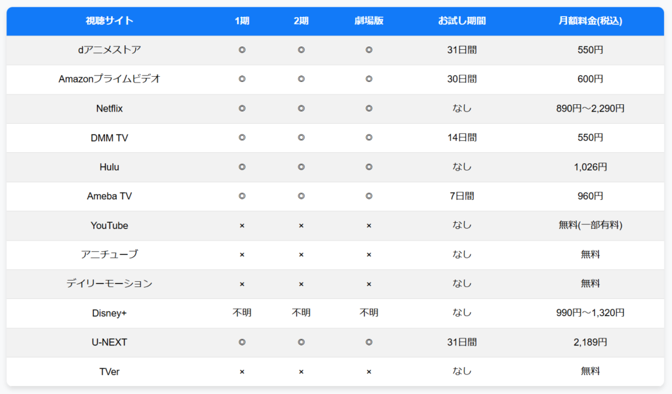Click the 2期 circle mark for Netflix
672x394 pixels.
[301, 108]
